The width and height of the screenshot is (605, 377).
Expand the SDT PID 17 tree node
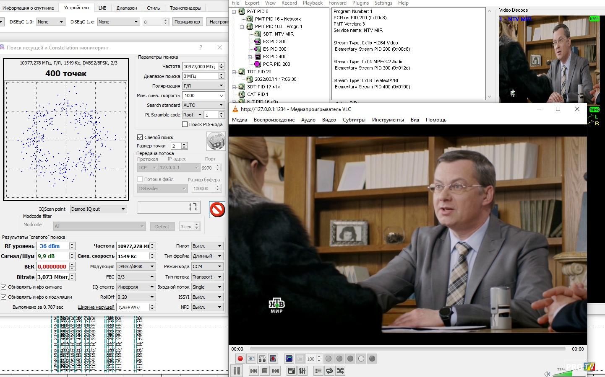tap(234, 87)
